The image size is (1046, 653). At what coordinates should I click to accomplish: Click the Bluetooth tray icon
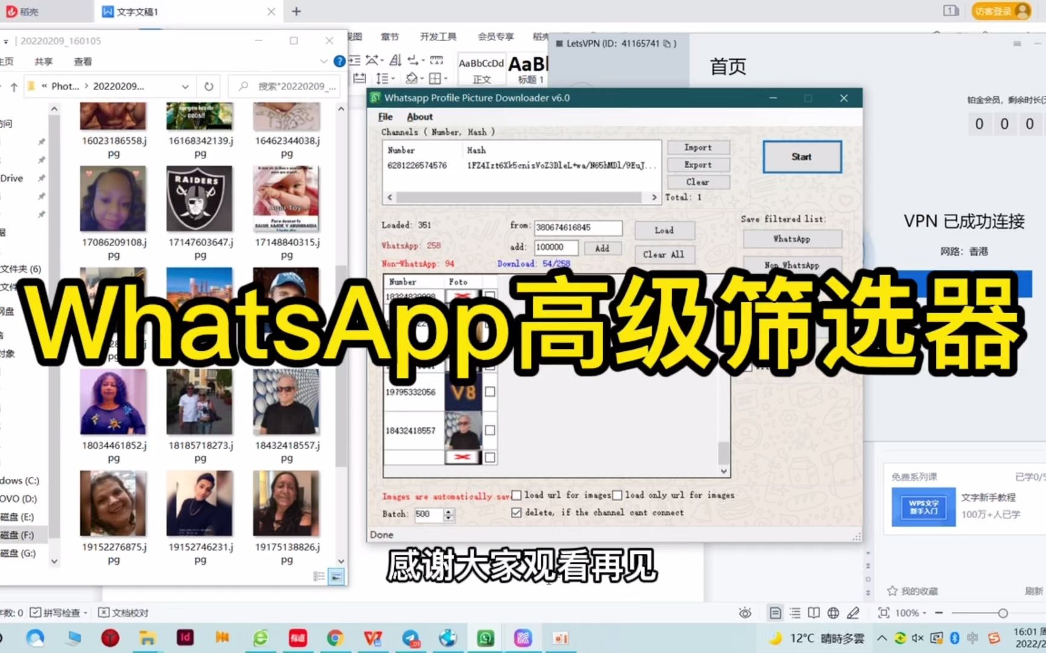[955, 638]
